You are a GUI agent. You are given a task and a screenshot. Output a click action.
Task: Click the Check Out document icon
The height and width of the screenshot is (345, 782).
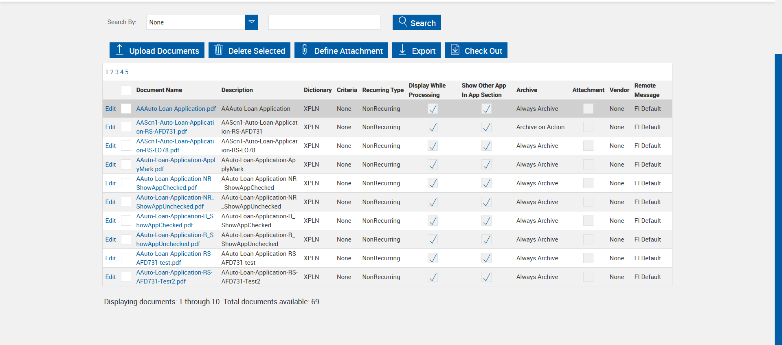click(455, 50)
